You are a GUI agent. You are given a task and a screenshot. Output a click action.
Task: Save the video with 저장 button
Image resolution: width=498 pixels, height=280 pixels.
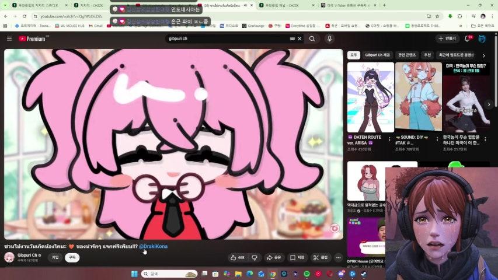[x=297, y=257]
